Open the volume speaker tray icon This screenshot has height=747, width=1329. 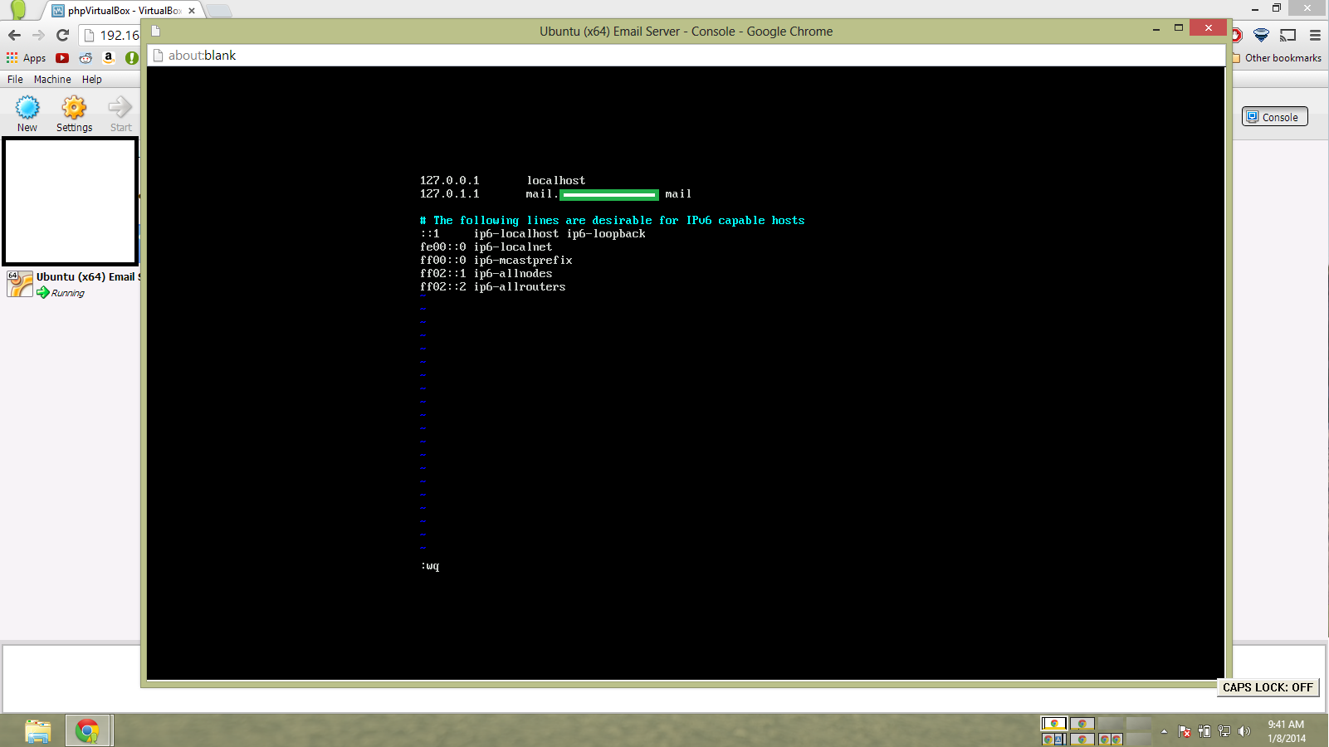click(1243, 731)
